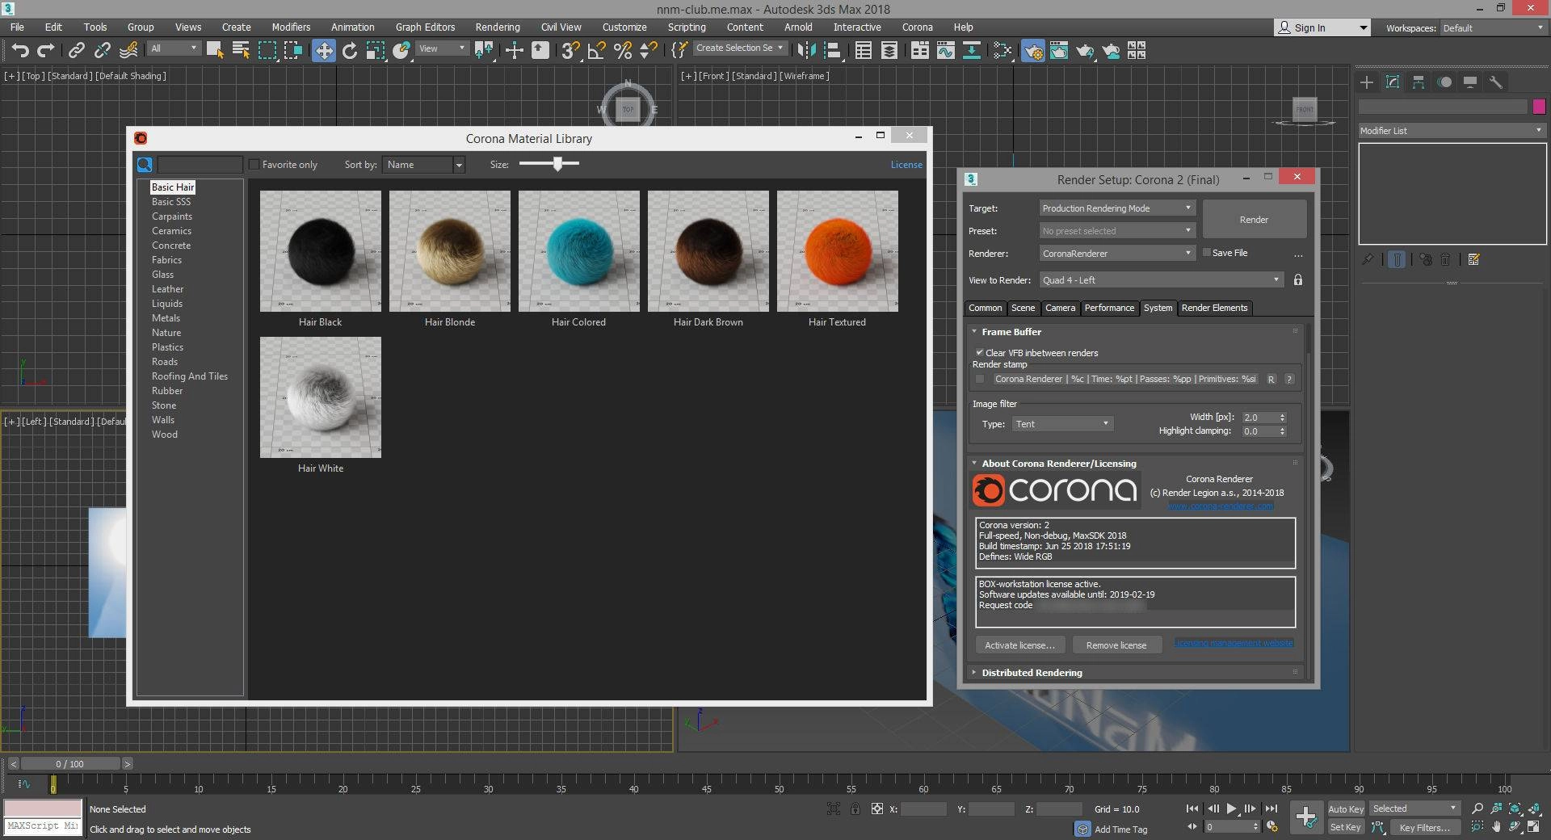Screen dimensions: 1551x840
Task: Toggle the Save File checkbox
Action: click(x=1207, y=252)
